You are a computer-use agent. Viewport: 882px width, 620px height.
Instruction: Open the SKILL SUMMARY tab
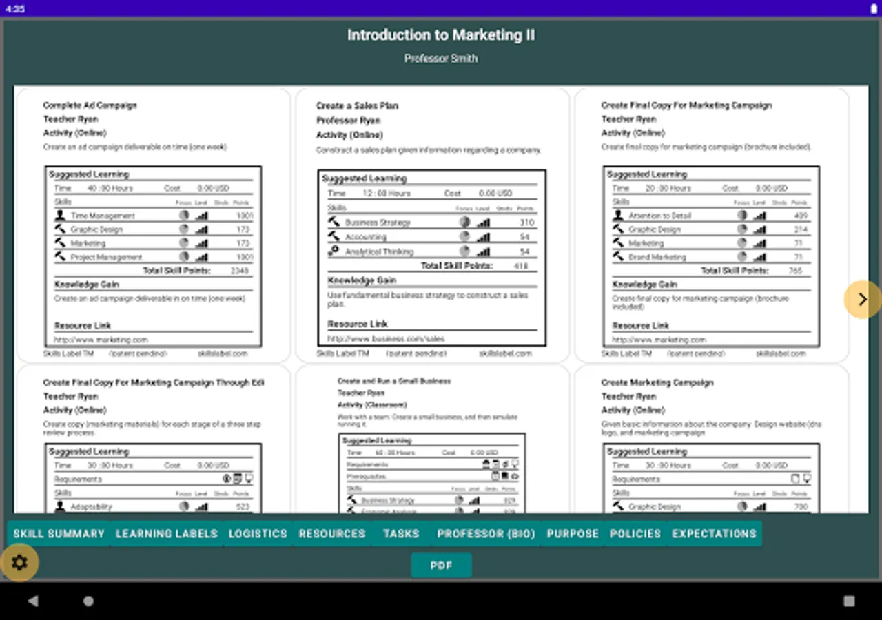(x=58, y=533)
